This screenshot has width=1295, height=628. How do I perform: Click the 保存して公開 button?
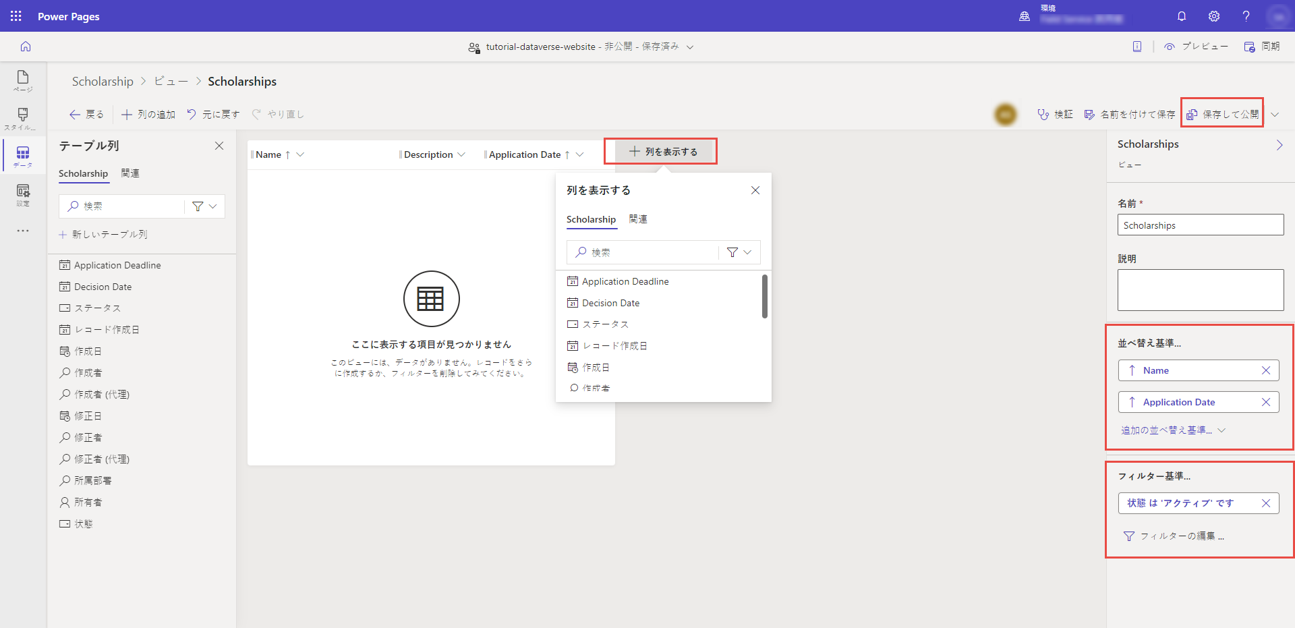tap(1223, 115)
